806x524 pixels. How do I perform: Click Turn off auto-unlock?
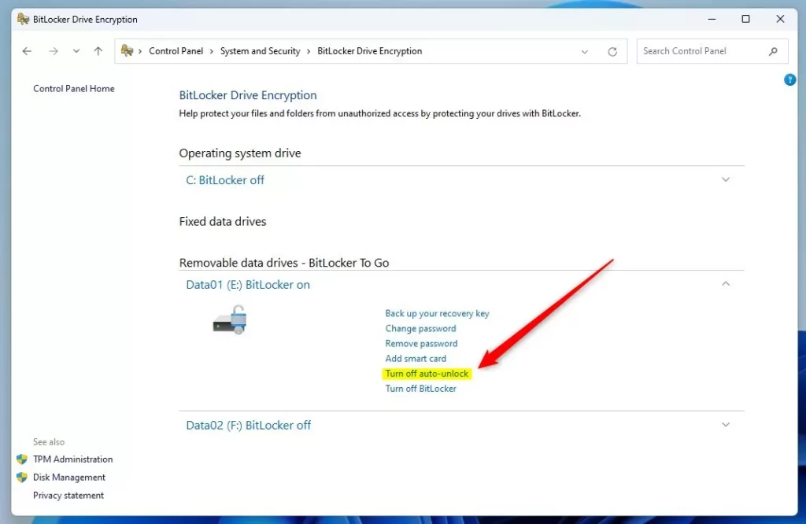[x=427, y=374]
